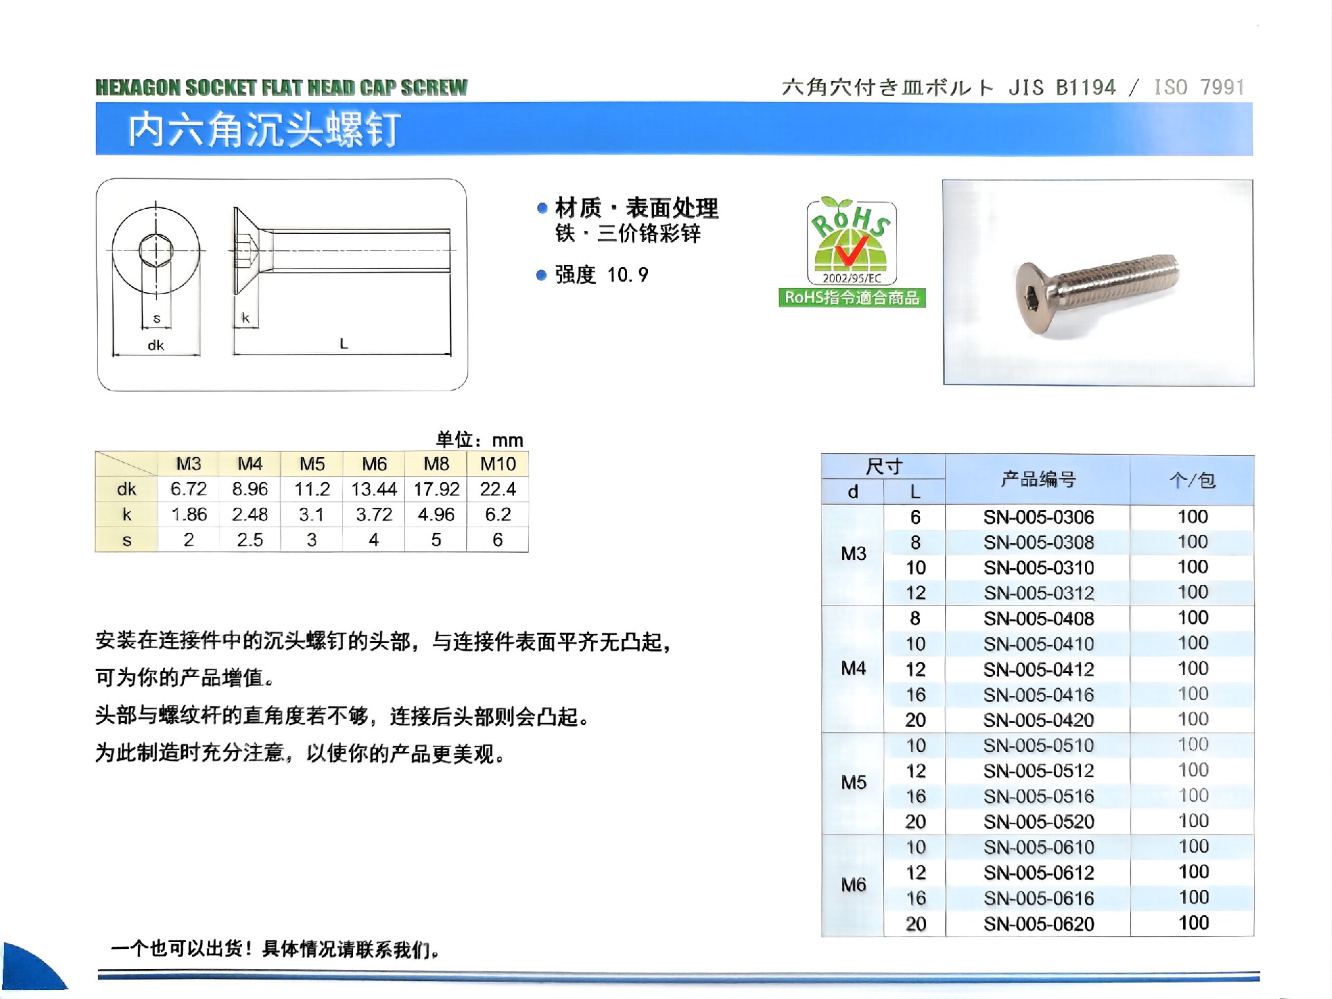The height and width of the screenshot is (999, 1332).
Task: Click product number SN-005-0516
Action: click(1039, 796)
